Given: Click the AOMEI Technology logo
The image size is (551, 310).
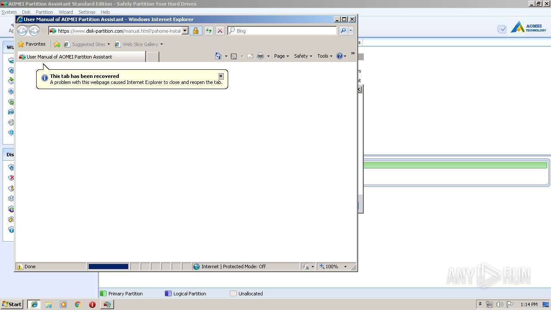Looking at the screenshot, I should tap(528, 28).
